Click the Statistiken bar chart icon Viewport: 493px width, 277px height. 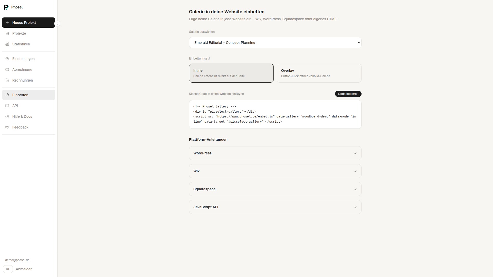tap(7, 44)
